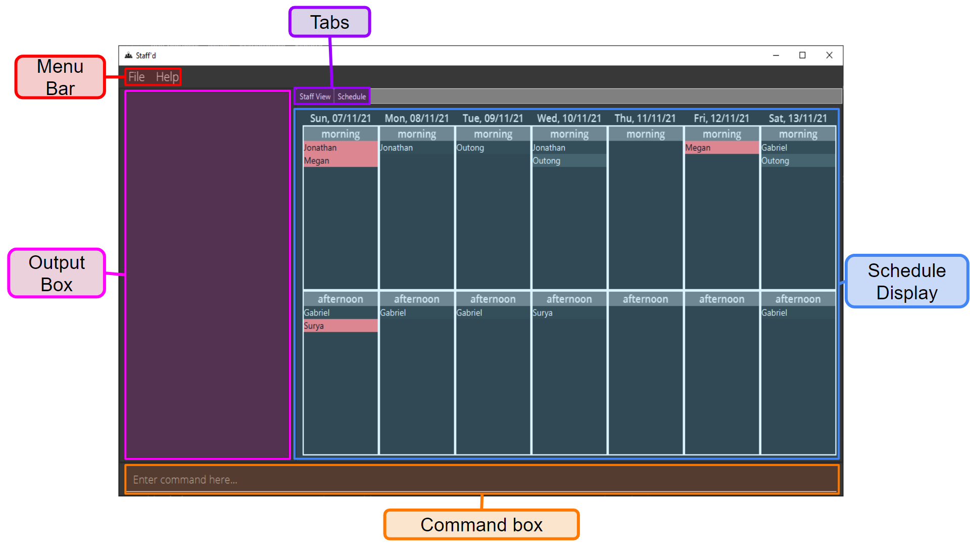Click the Saturday afternoon shift header
Screen dimensions: 970x546
pyautogui.click(x=798, y=299)
